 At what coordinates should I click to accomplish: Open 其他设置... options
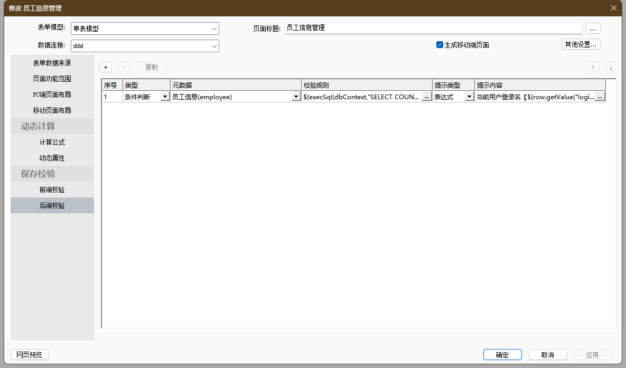pyautogui.click(x=581, y=44)
